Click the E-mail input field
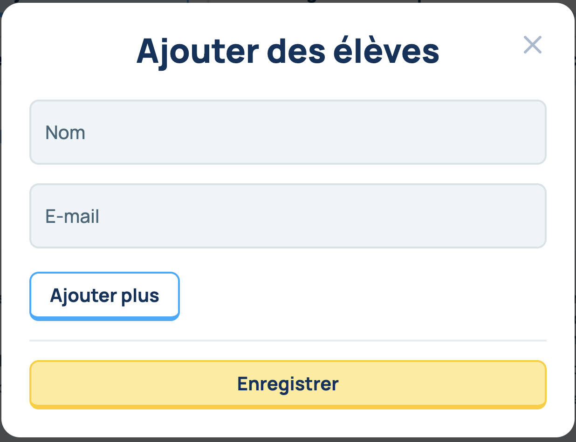 click(x=288, y=216)
